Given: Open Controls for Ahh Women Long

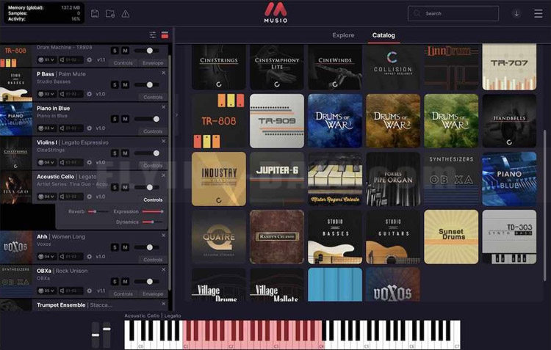Looking at the screenshot, I should [x=153, y=260].
